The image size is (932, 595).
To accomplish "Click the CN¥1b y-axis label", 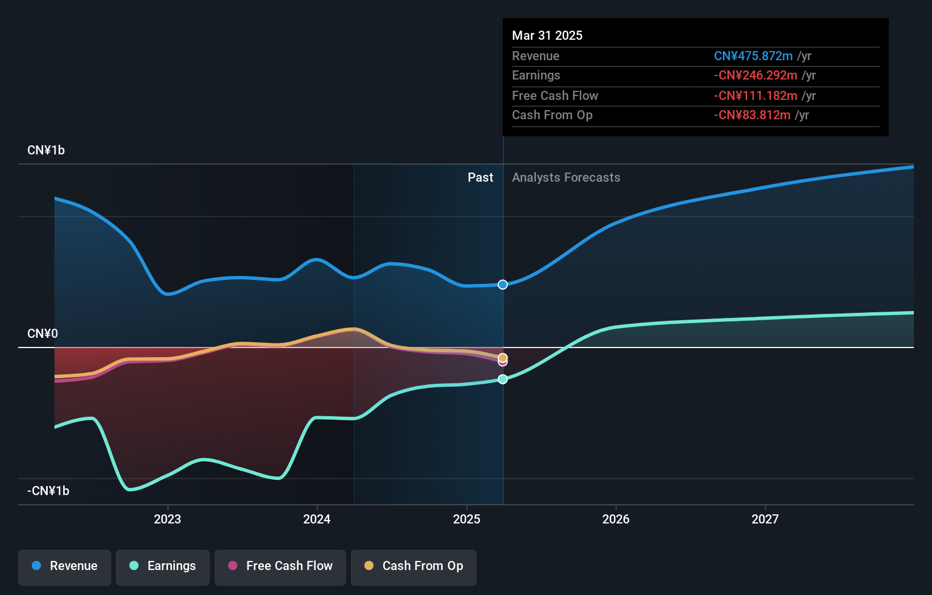I will pos(46,150).
